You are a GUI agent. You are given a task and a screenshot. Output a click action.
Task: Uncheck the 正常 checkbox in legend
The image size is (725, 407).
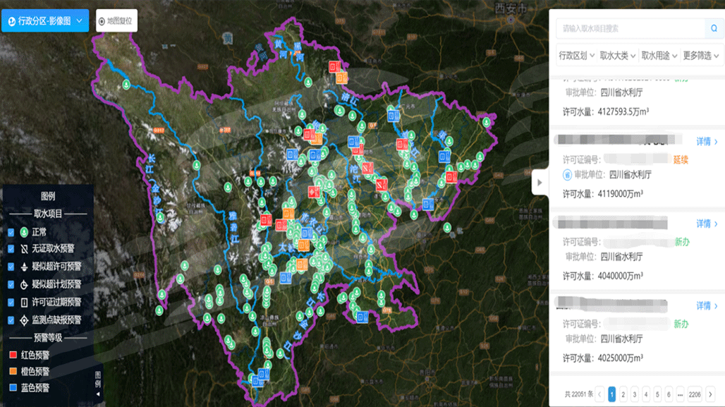(x=11, y=231)
